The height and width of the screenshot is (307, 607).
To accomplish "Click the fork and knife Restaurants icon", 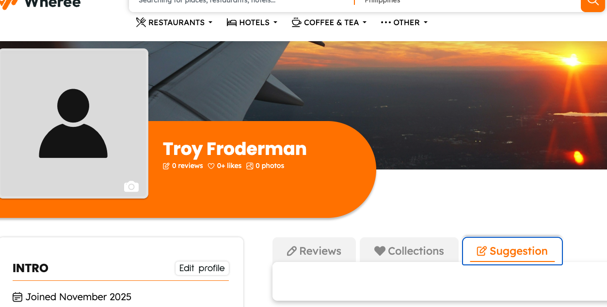I will (141, 22).
